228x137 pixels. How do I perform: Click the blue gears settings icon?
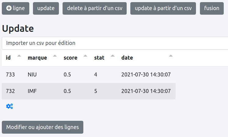pyautogui.click(x=9, y=106)
